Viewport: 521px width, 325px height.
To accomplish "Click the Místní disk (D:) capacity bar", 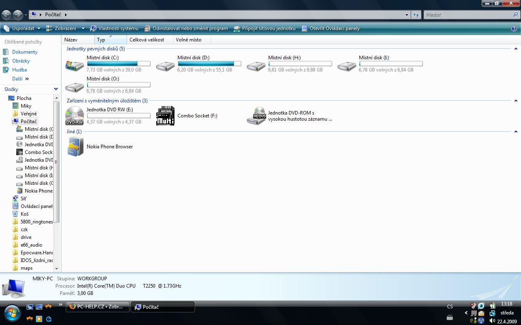I will point(209,64).
